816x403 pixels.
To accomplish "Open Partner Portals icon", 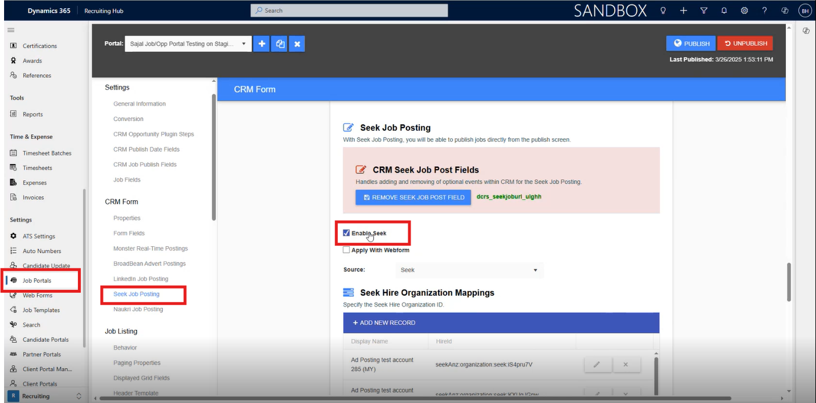I will 13,354.
